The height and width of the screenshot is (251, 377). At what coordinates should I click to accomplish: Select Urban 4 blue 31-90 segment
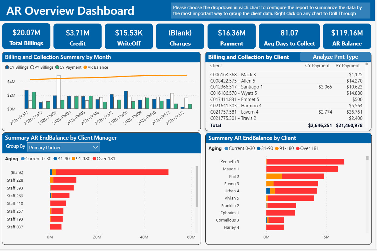click(268, 191)
